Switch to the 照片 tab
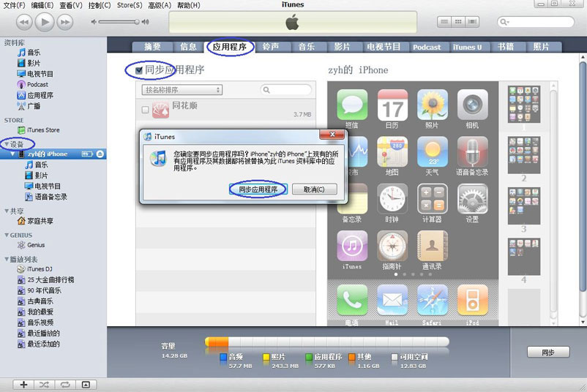This screenshot has height=392, width=587. click(x=541, y=47)
